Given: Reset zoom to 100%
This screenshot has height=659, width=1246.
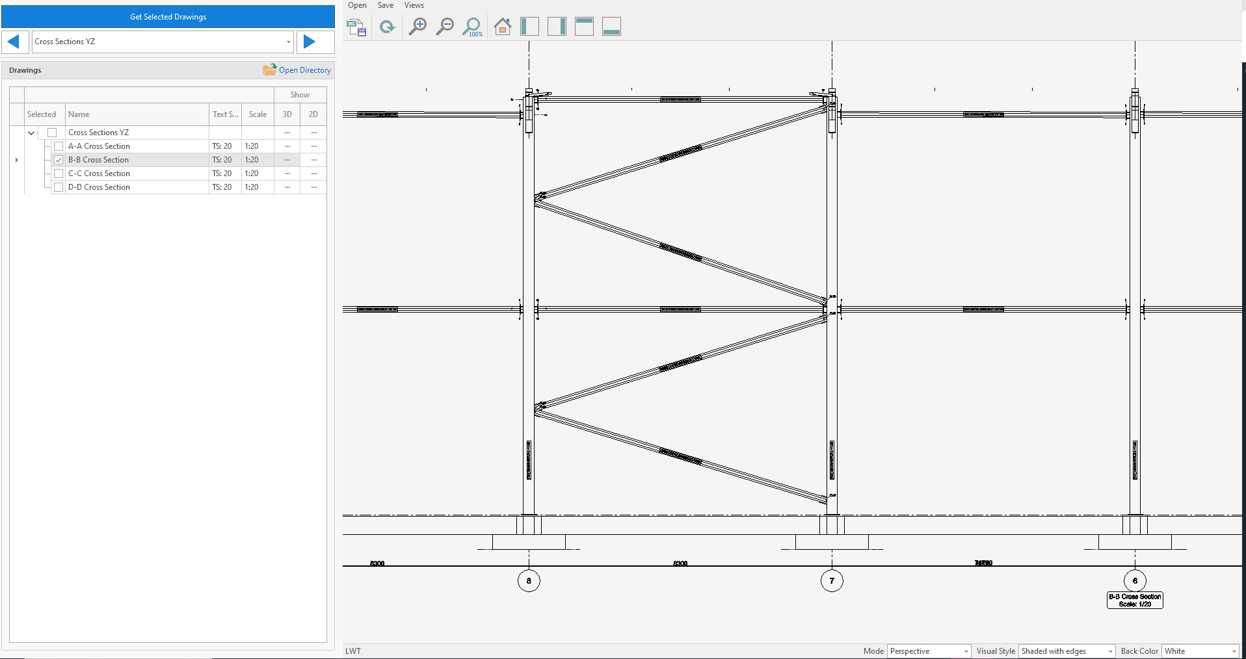Looking at the screenshot, I should [472, 27].
